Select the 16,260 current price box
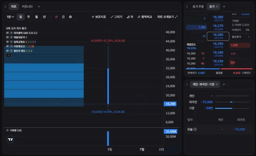 [x=218, y=36]
